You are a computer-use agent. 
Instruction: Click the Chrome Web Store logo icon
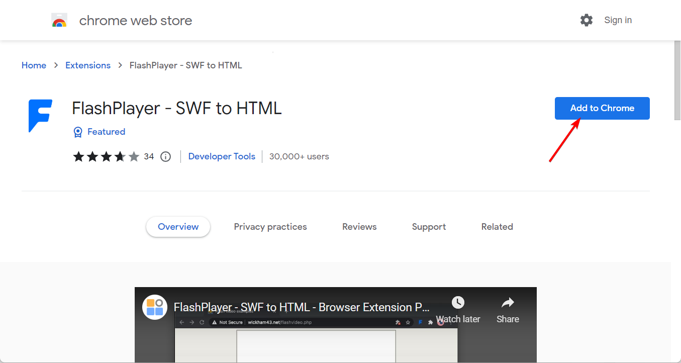[59, 20]
